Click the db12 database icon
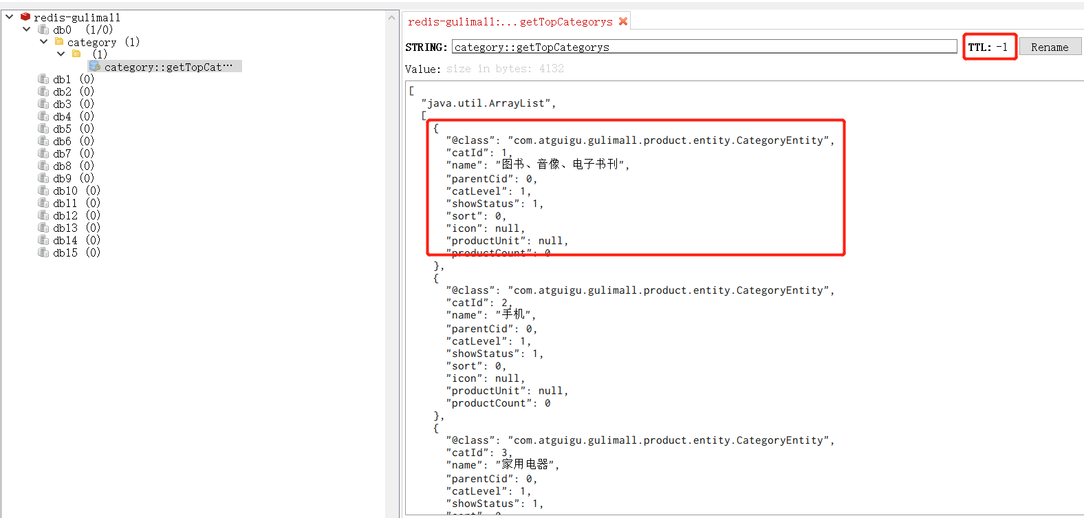This screenshot has width=1084, height=518. click(x=43, y=215)
